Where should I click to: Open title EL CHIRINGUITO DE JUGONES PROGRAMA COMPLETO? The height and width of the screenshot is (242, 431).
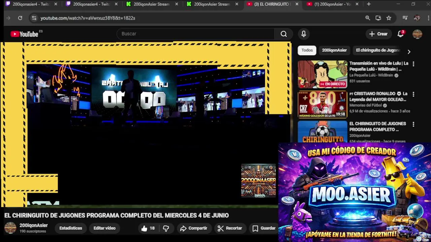[x=377, y=127]
